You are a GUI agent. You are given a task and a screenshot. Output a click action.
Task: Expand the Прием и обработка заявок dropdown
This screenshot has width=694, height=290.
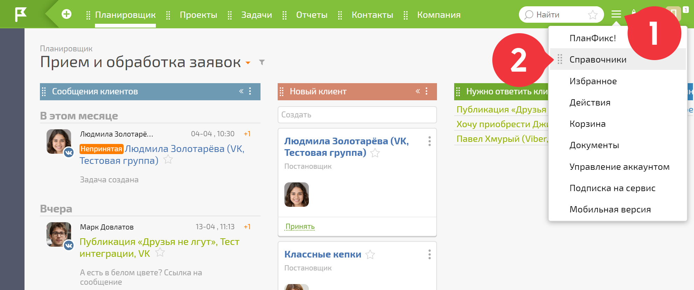(248, 63)
